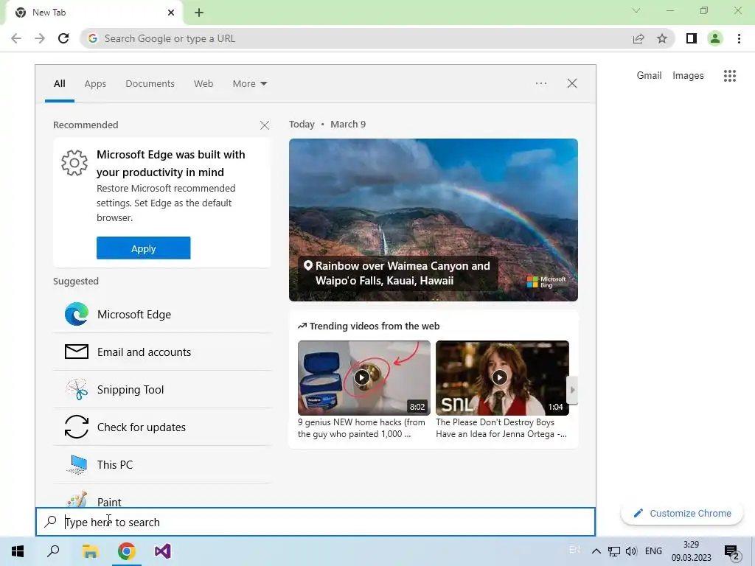The image size is (755, 566).
Task: Open the Gmail link
Action: [649, 76]
